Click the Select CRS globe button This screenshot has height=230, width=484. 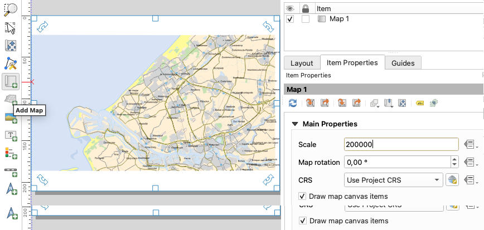(x=452, y=180)
